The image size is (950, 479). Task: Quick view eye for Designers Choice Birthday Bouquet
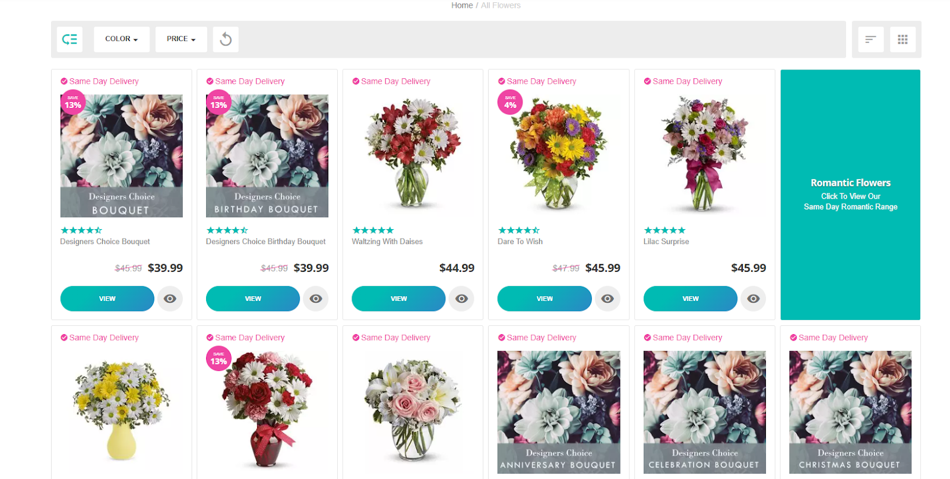point(316,299)
